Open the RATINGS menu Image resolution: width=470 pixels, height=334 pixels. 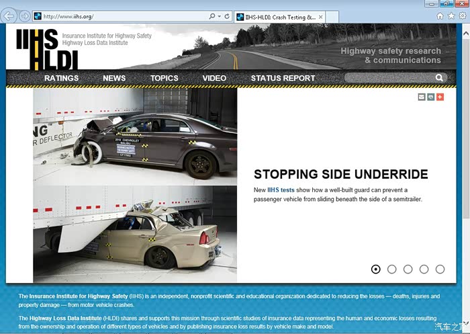pyautogui.click(x=62, y=79)
